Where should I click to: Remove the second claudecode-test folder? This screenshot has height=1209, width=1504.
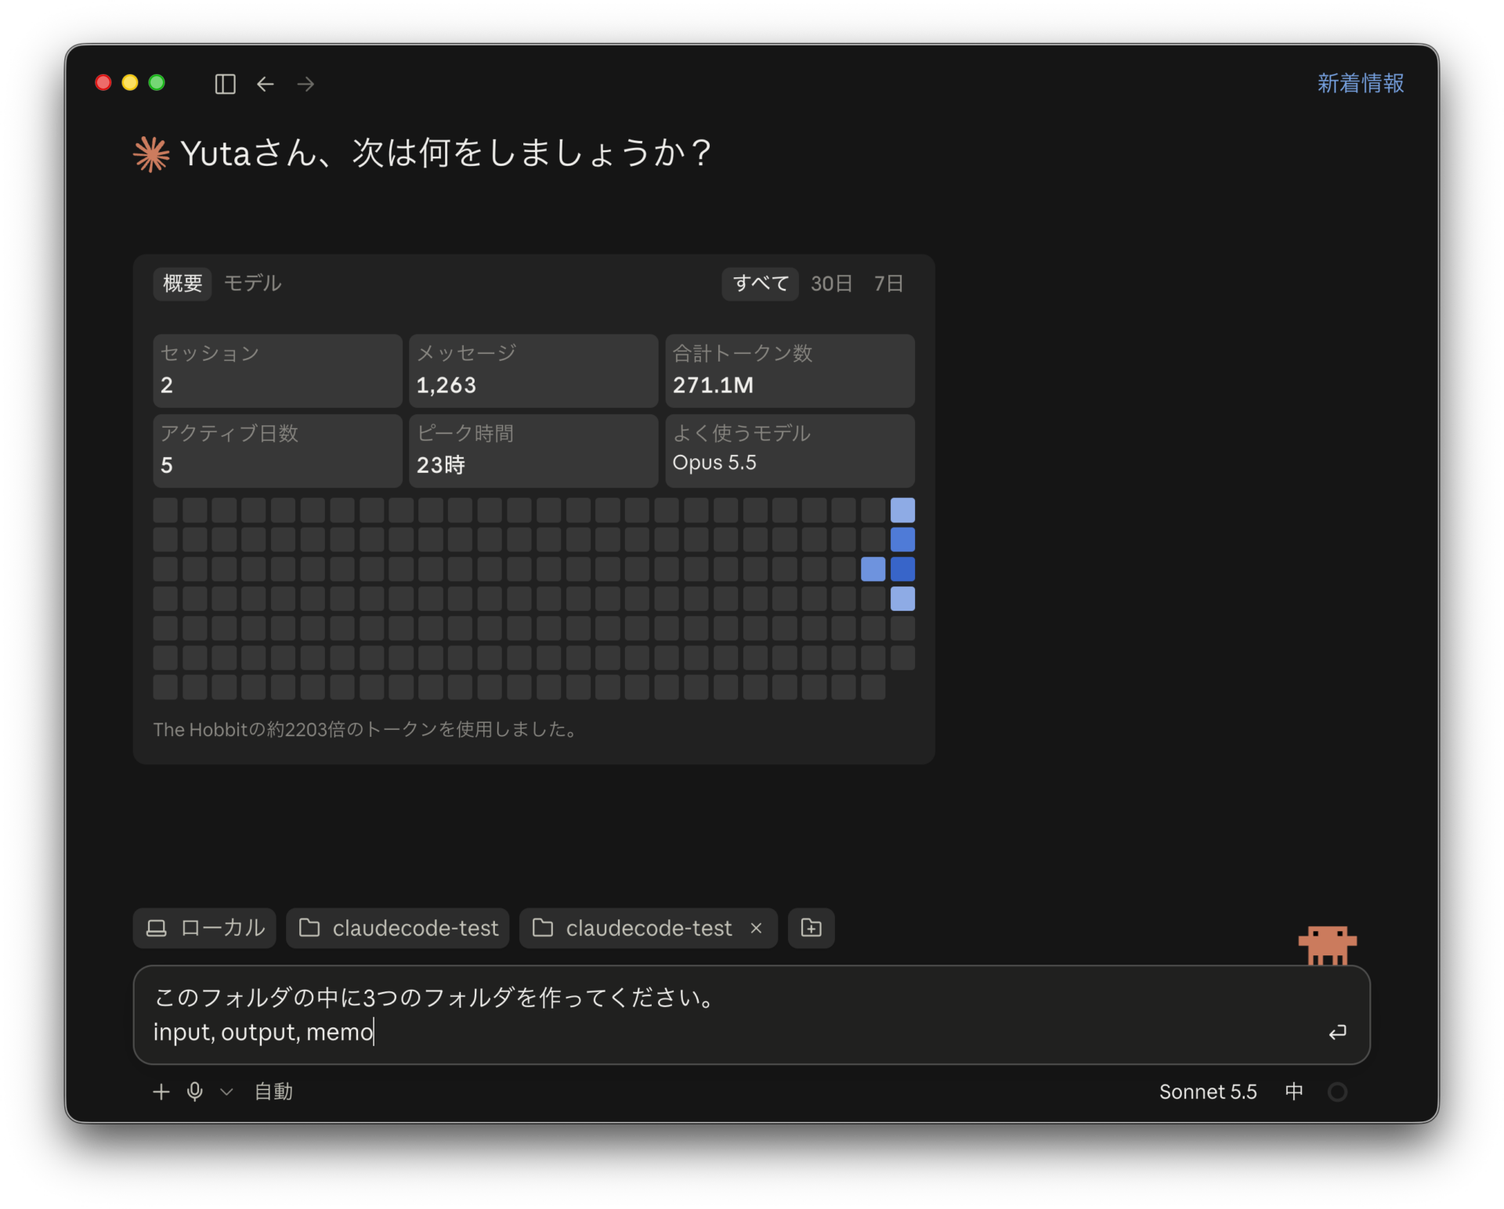click(756, 928)
